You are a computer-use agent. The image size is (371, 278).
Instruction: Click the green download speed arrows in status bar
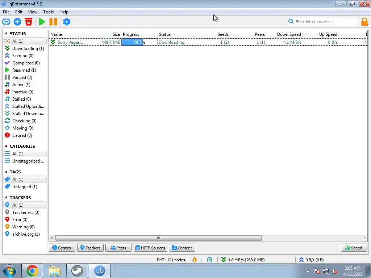point(223,260)
